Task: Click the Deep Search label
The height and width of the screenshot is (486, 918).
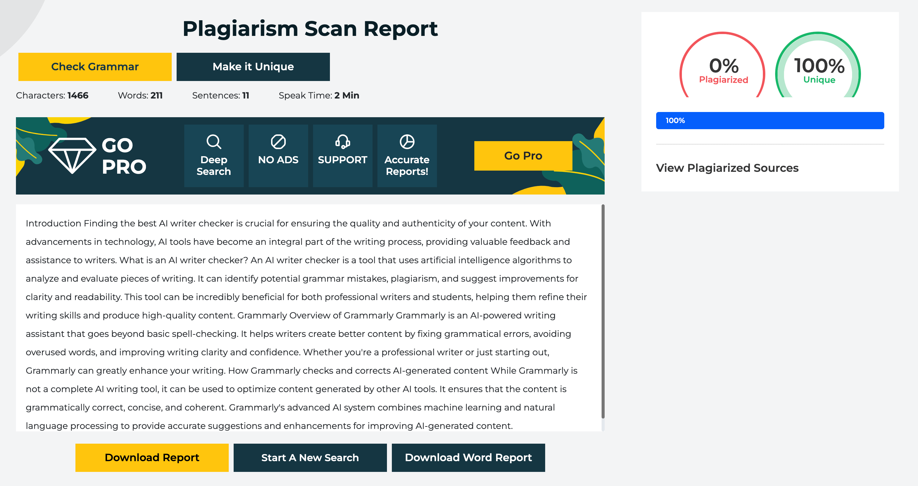Action: pos(214,165)
